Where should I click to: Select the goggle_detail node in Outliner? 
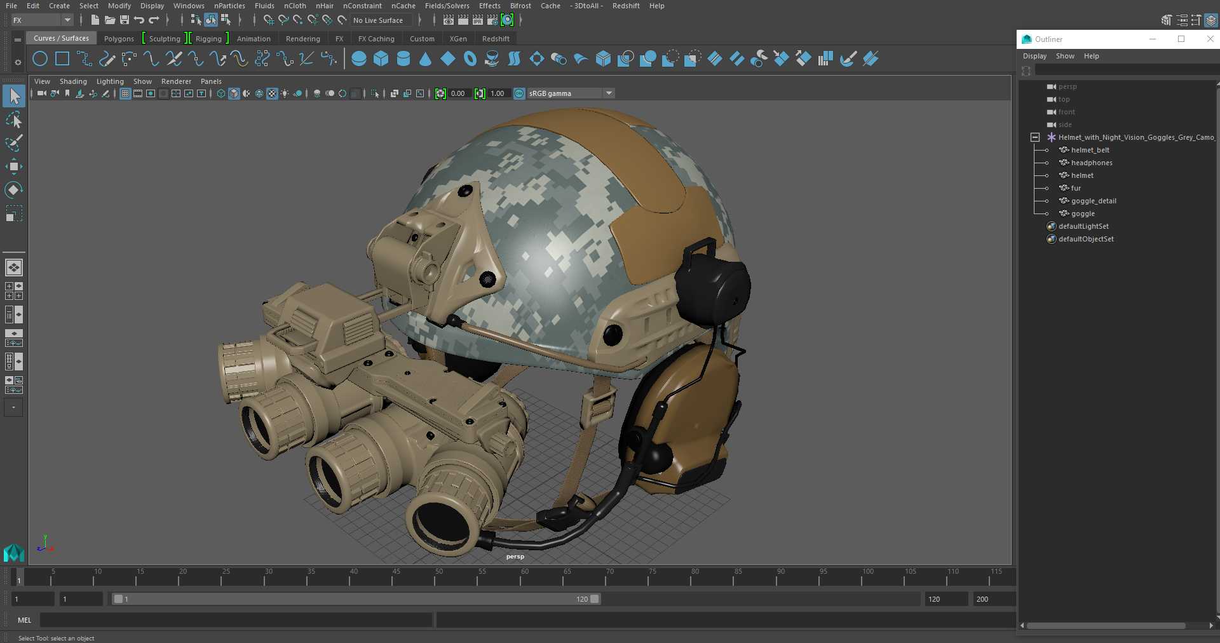(1094, 201)
